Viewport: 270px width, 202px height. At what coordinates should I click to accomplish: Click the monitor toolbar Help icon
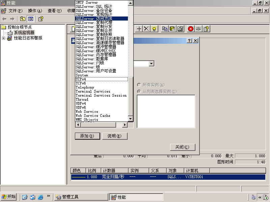[206, 29]
